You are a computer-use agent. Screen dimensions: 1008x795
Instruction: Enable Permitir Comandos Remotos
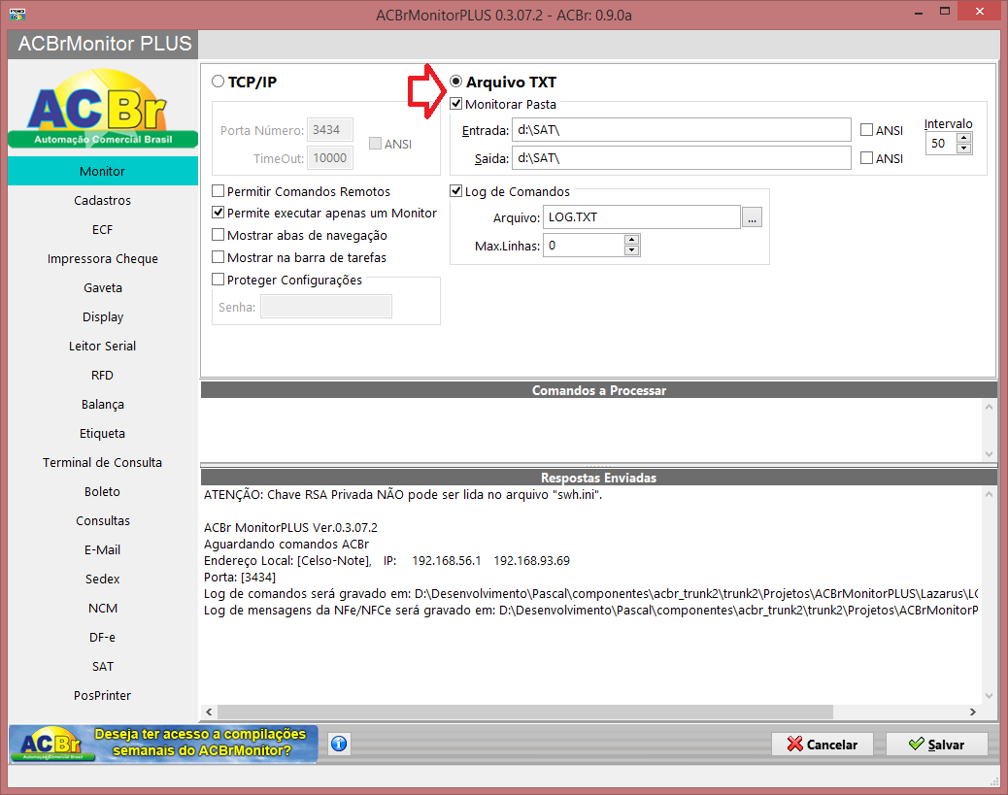[x=218, y=191]
